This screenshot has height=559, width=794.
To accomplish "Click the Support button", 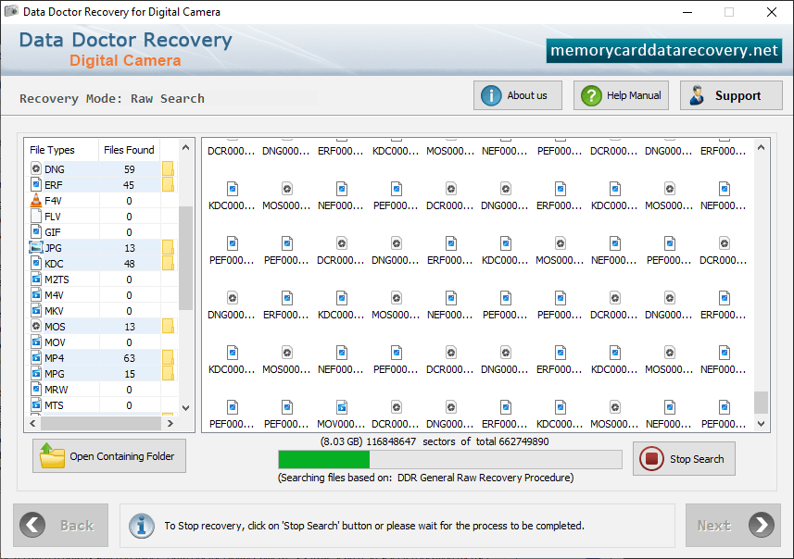I will (731, 95).
